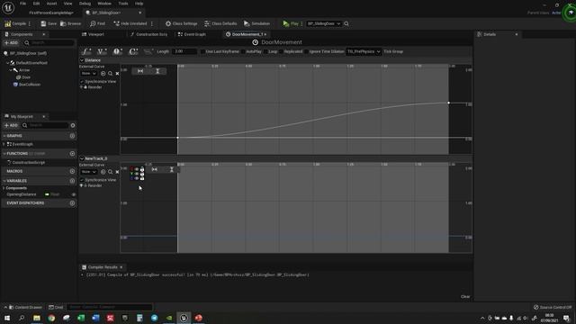This screenshot has width=576, height=324.
Task: Collapse the DefaultSceneRoot component tree
Action: pos(8,63)
